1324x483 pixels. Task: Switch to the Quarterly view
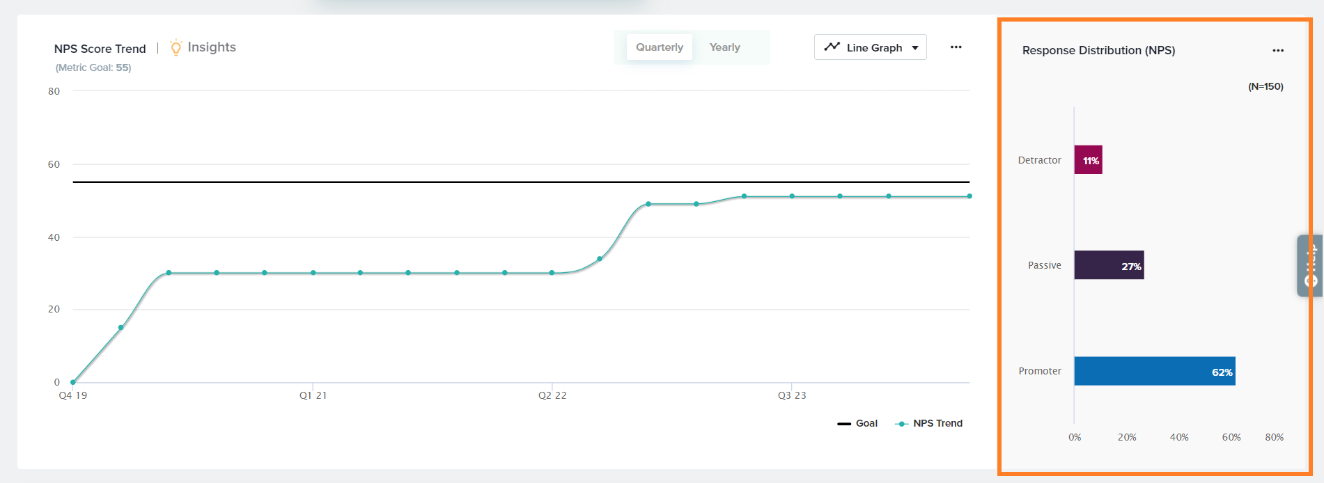point(659,47)
